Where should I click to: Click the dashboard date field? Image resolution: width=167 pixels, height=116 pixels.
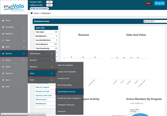point(155,21)
